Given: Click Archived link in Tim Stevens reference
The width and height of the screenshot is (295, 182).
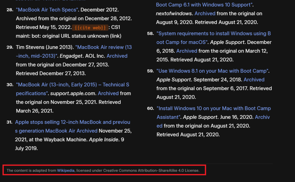Looking at the screenshot, I should [117, 56].
